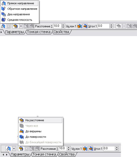The width and height of the screenshot is (137, 157).
Task: Click tab scroll right arrow on upper bar
Action: point(1,32)
